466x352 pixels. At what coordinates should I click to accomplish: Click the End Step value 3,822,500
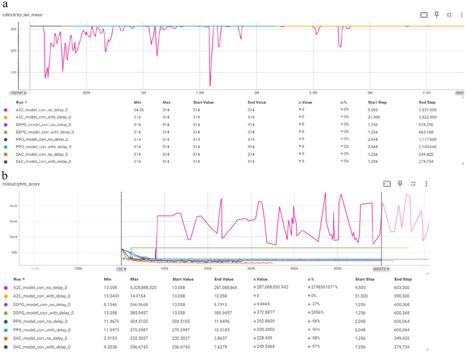click(x=428, y=117)
